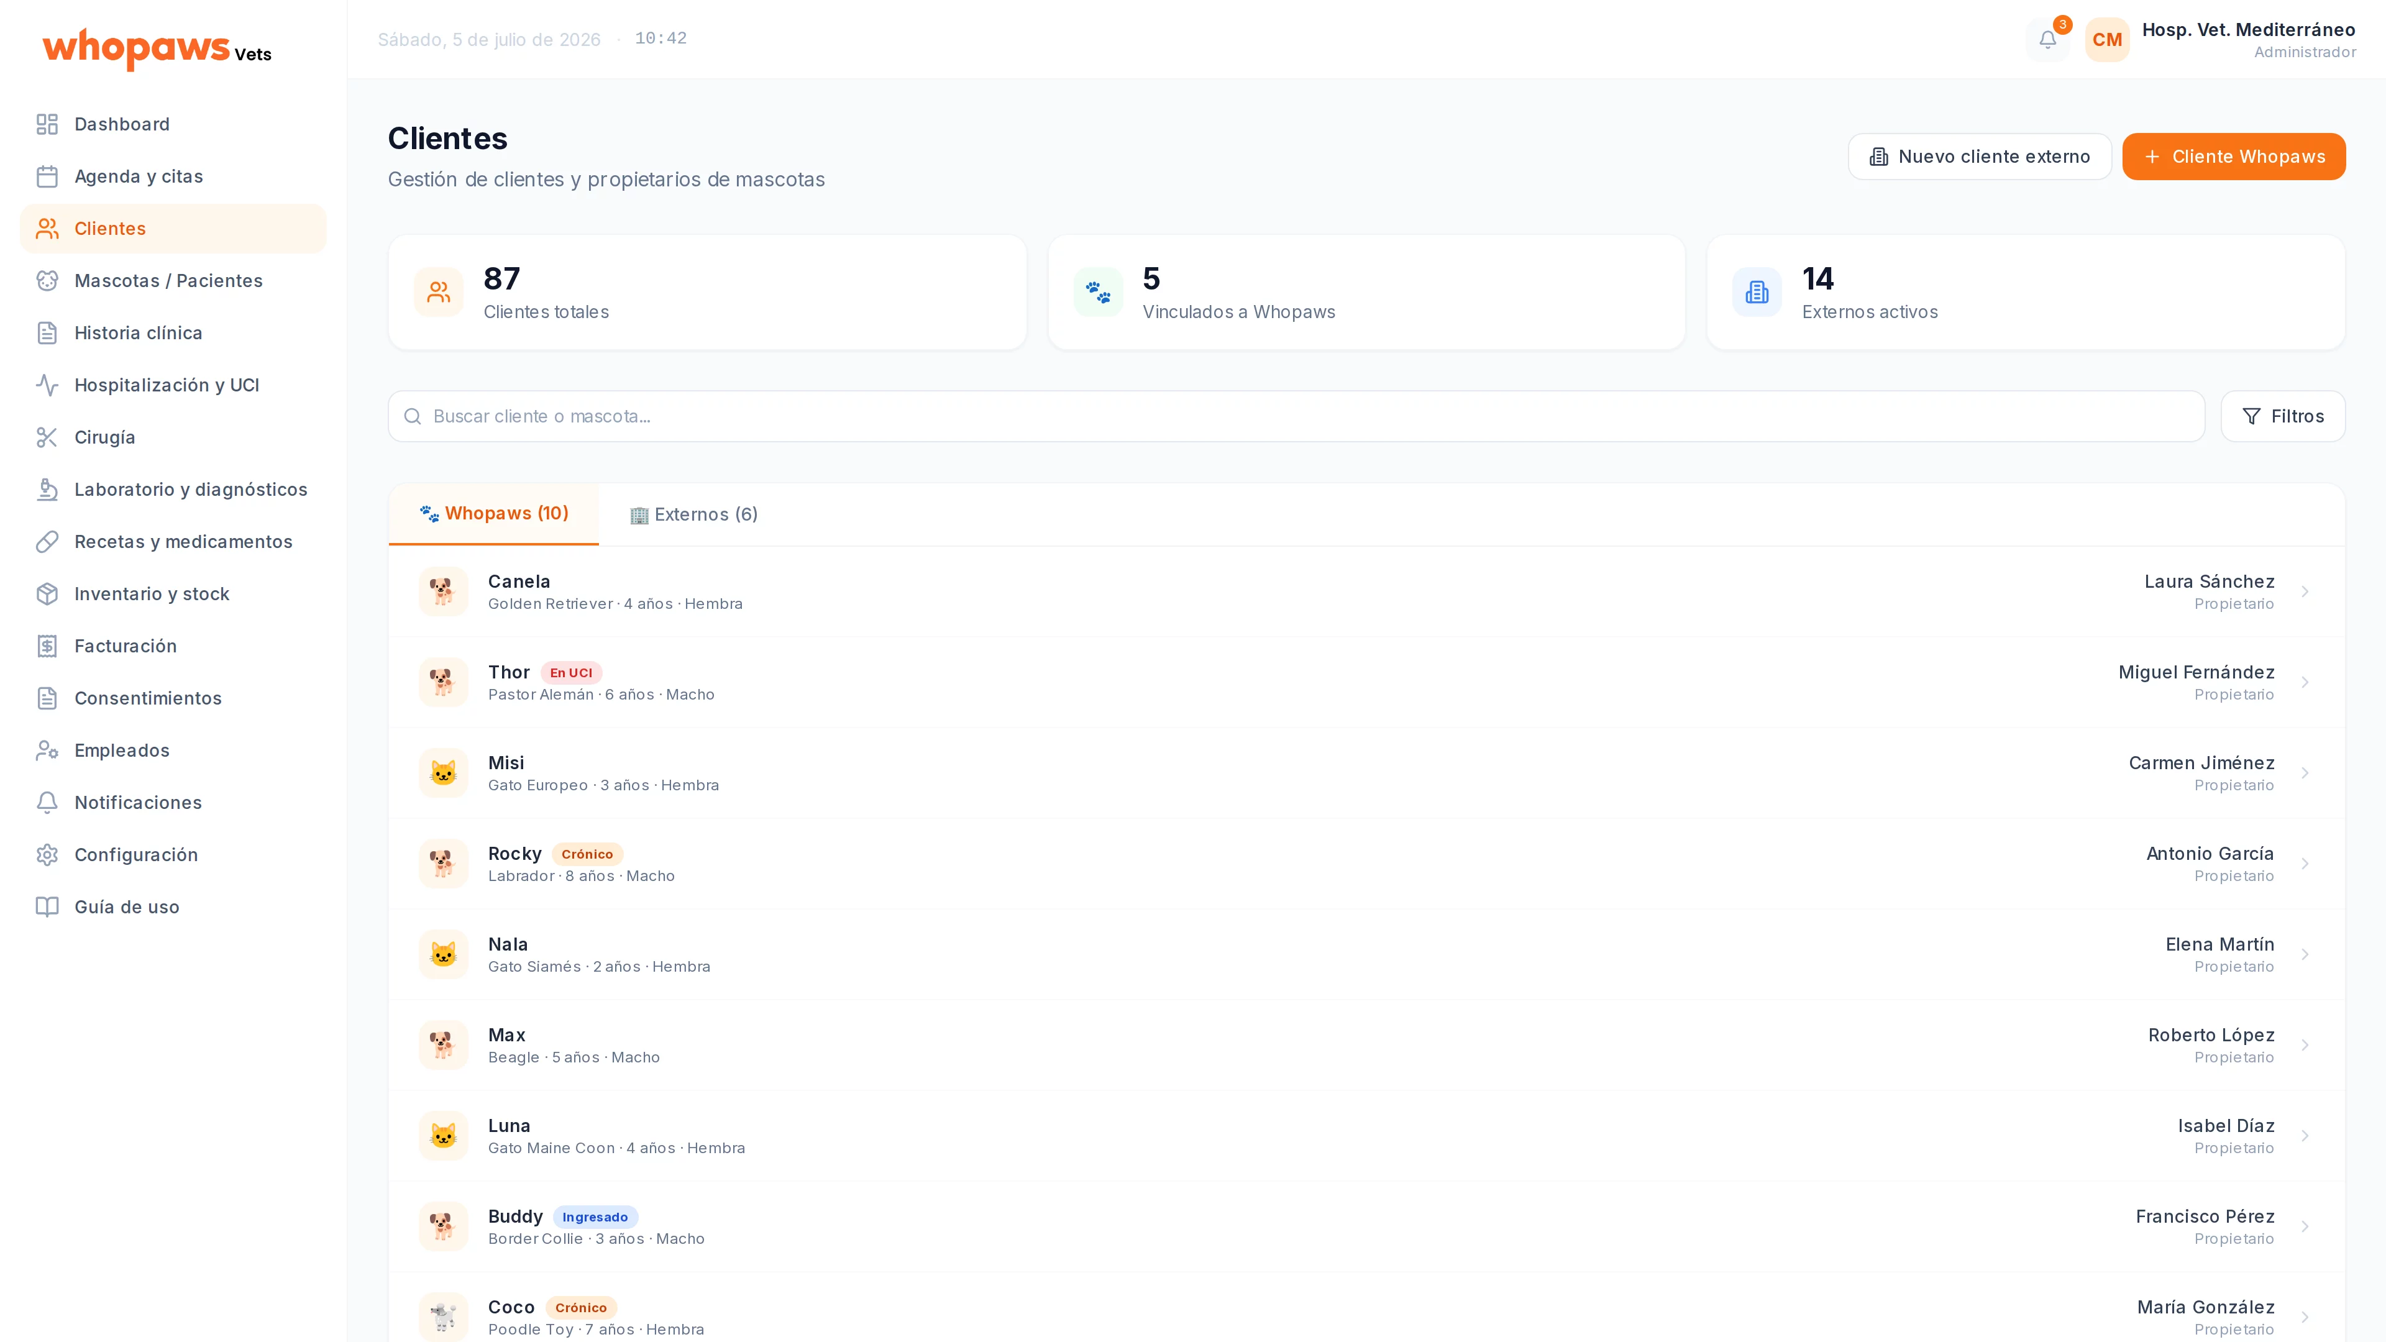Click Canela's dog avatar
2386x1342 pixels.
coord(443,591)
